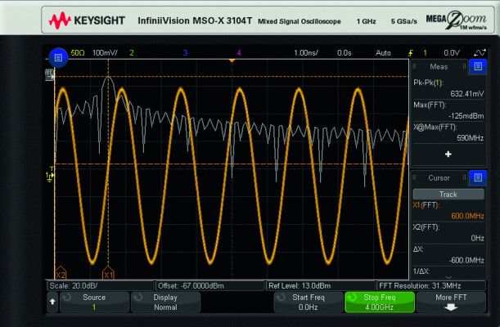Click the acquisition mode waveform icon
The height and width of the screenshot is (327, 500).
(x=480, y=53)
